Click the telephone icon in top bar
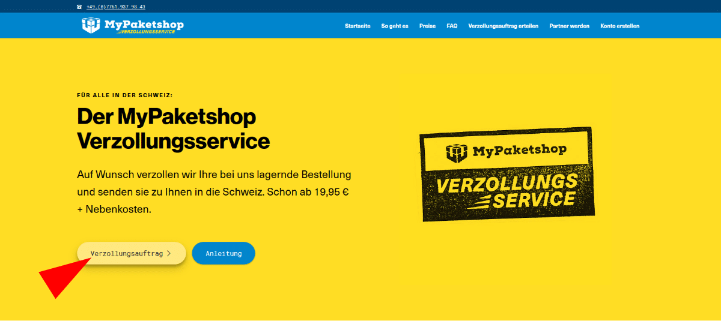The image size is (721, 324). [x=79, y=7]
